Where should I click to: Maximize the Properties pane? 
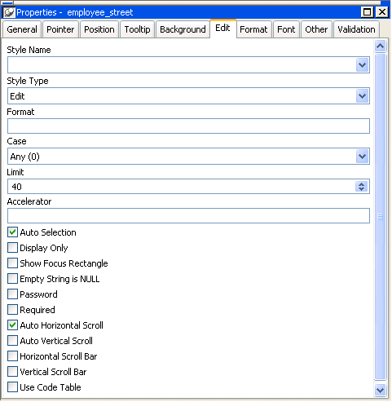coord(367,12)
